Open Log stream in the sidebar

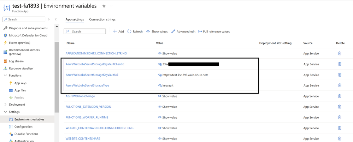click(x=16, y=61)
